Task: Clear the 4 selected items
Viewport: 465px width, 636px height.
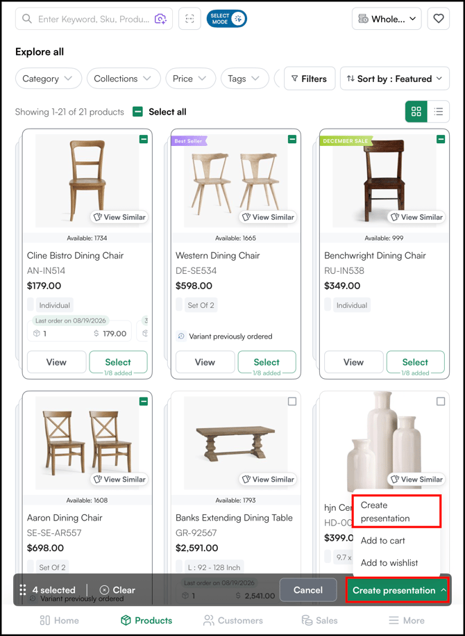Action: click(117, 590)
